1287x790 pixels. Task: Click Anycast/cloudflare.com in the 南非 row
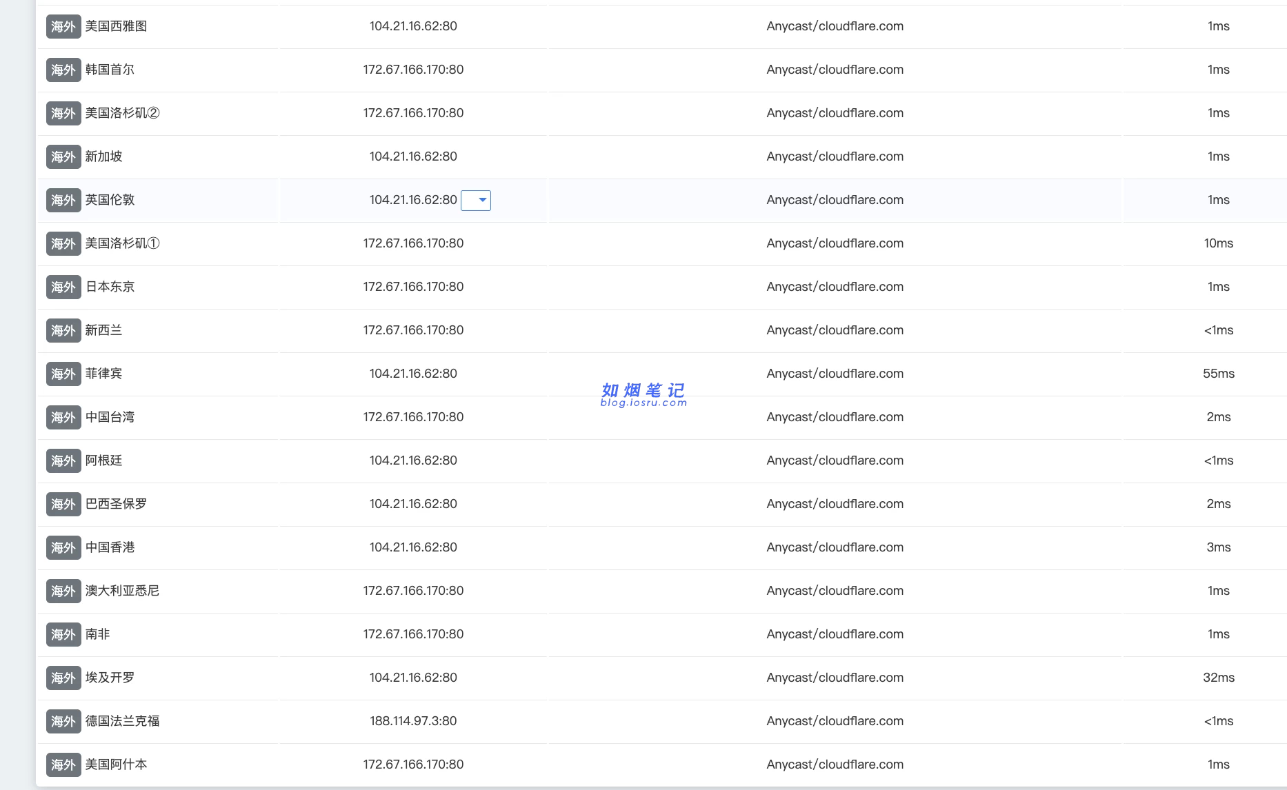coord(835,634)
